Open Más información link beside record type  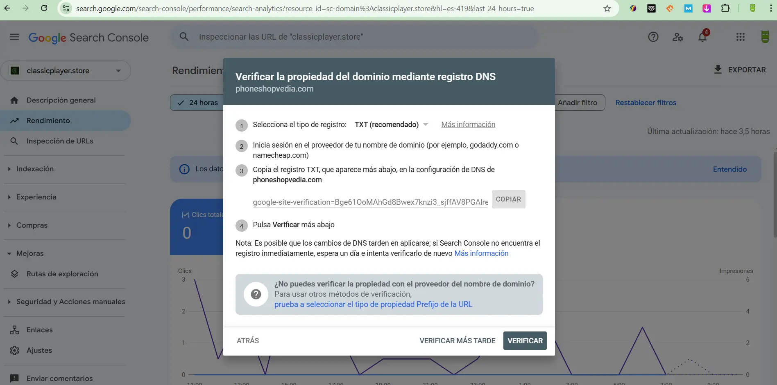coord(468,125)
